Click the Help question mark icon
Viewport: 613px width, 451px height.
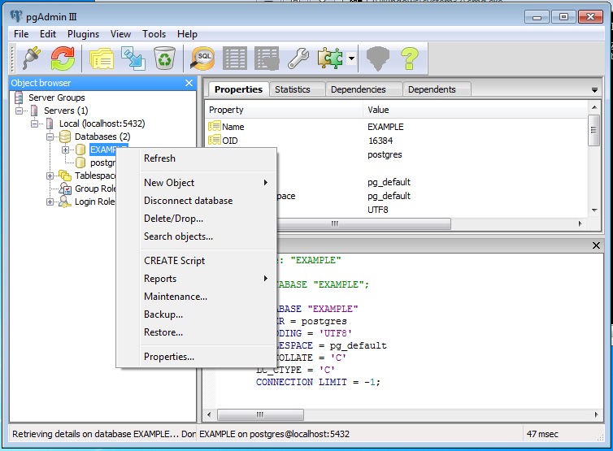point(409,59)
